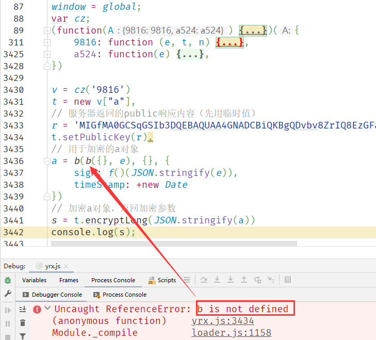Image resolution: width=376 pixels, height=340 pixels.
Task: Click the wrench settings icon in debug panel
Action: pyautogui.click(x=8, y=294)
